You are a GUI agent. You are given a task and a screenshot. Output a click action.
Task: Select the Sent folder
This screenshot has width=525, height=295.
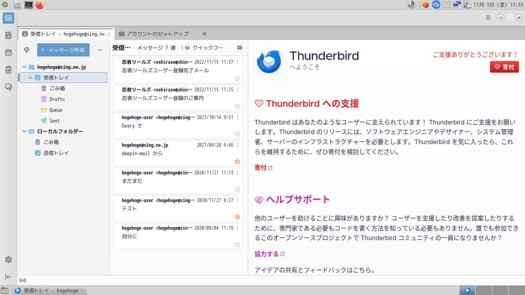click(63, 121)
